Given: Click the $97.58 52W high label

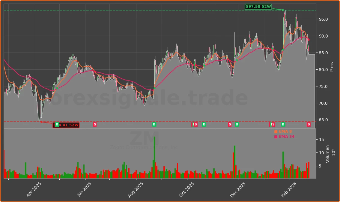Looking at the screenshot, I should 258,7.
